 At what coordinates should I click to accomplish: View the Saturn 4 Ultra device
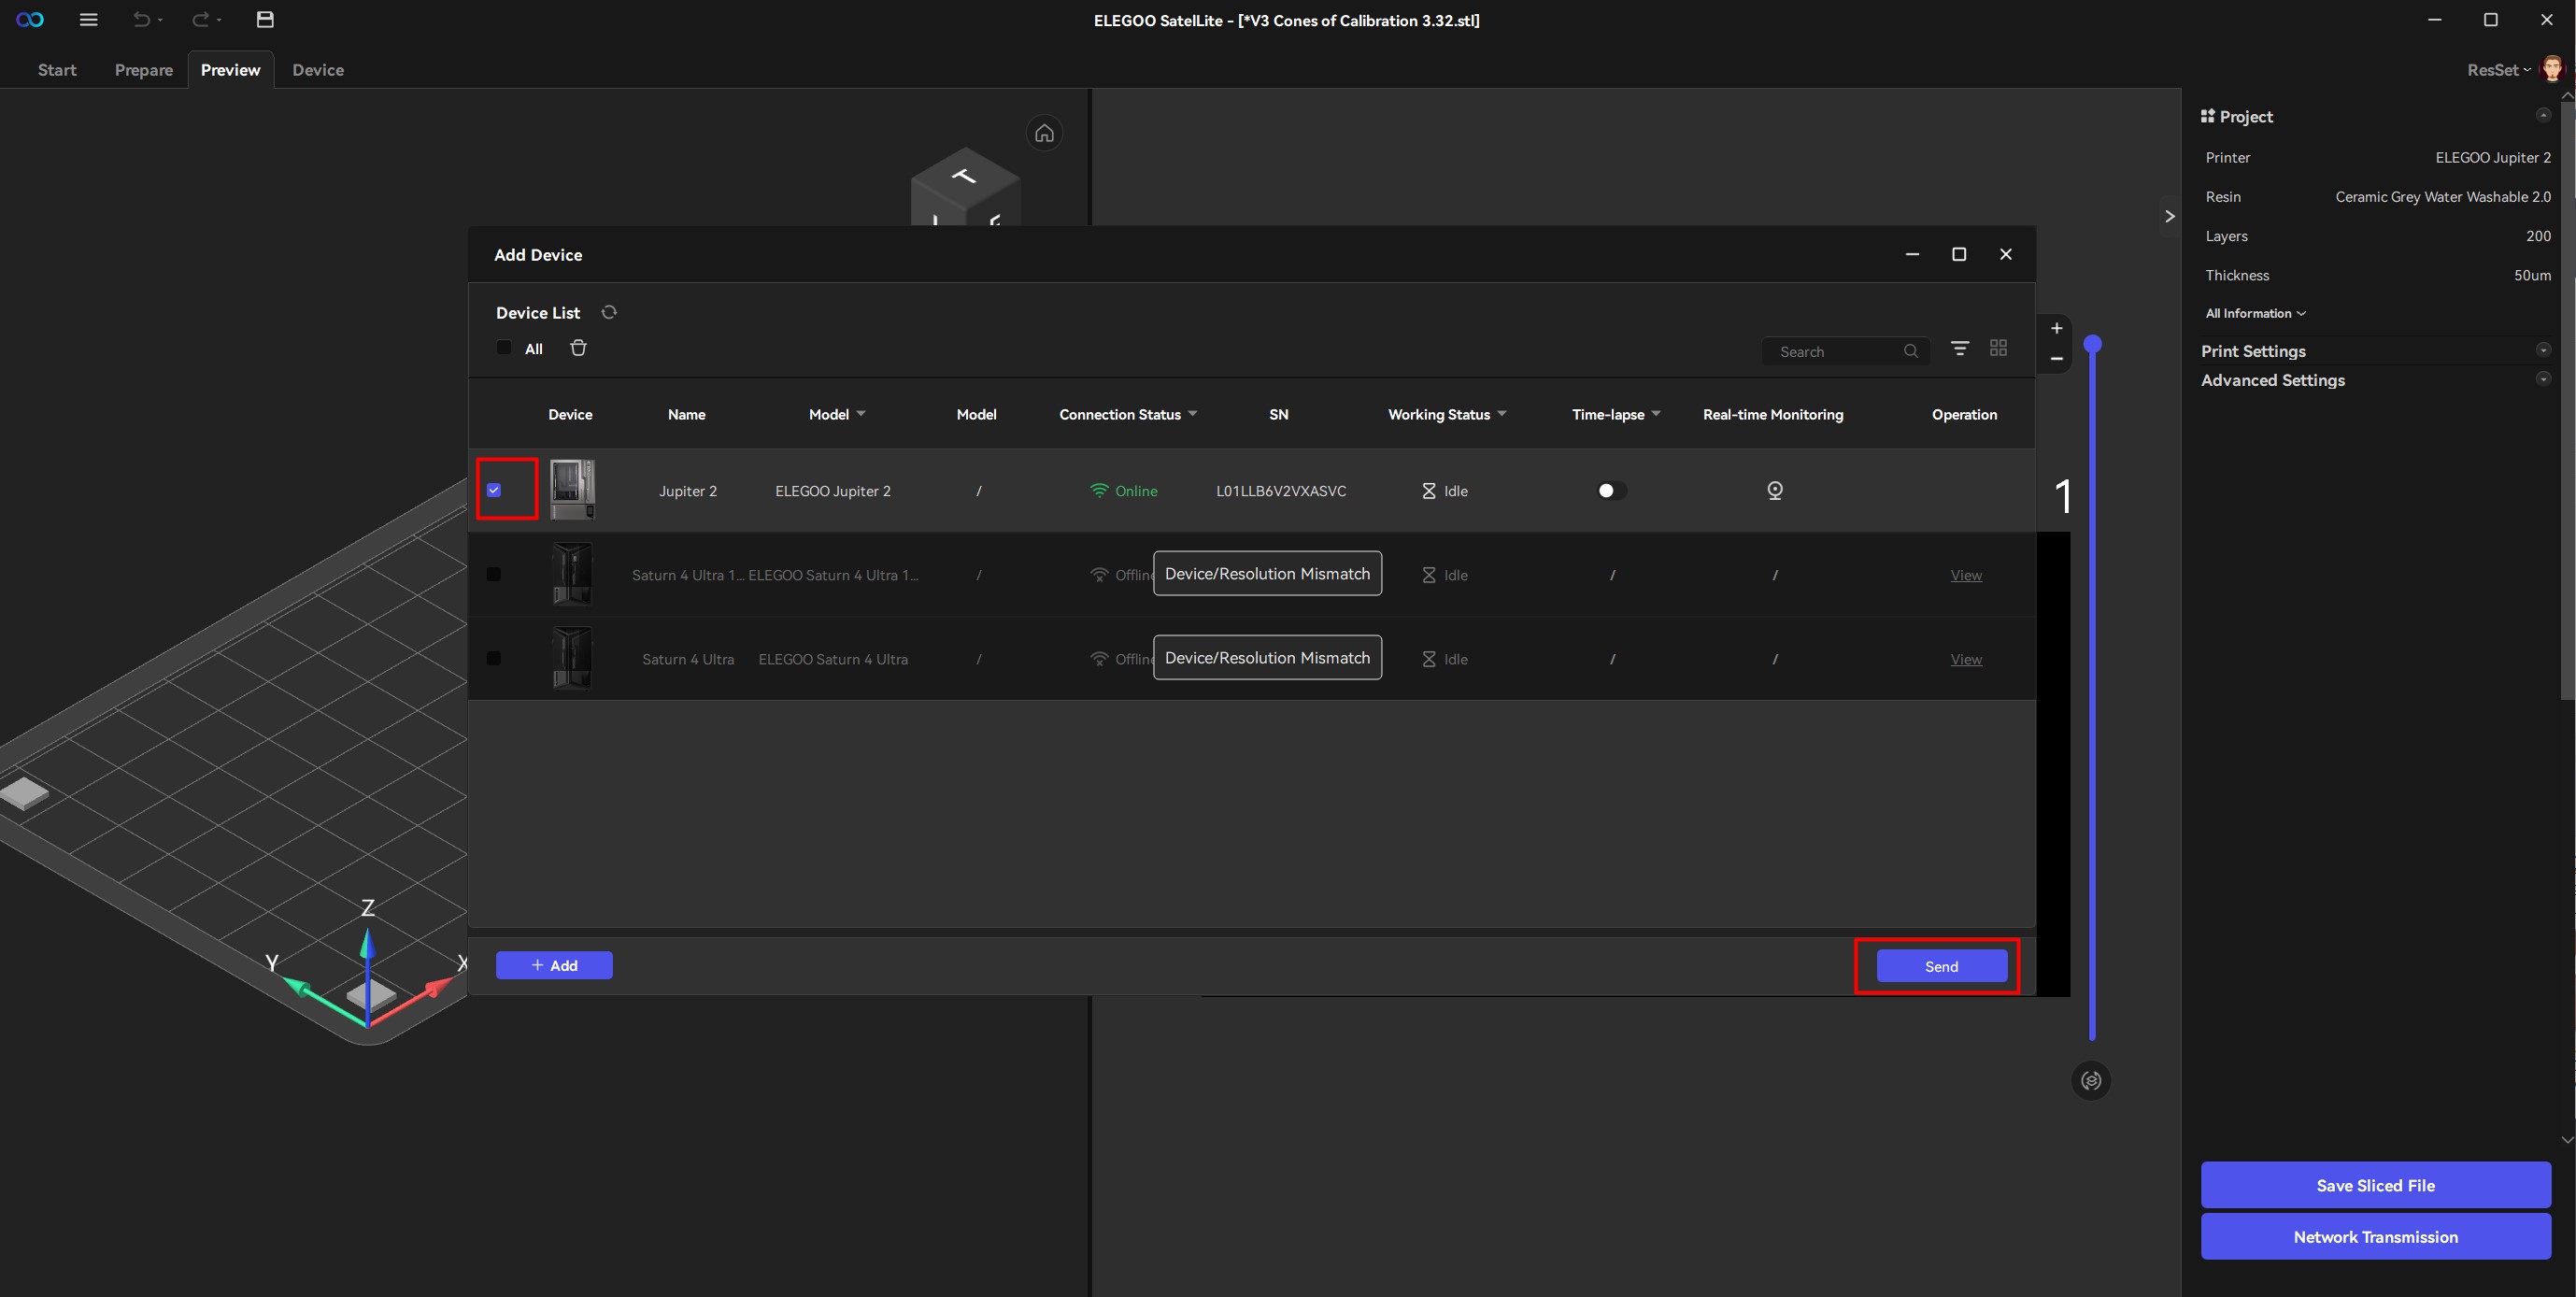coord(1966,659)
